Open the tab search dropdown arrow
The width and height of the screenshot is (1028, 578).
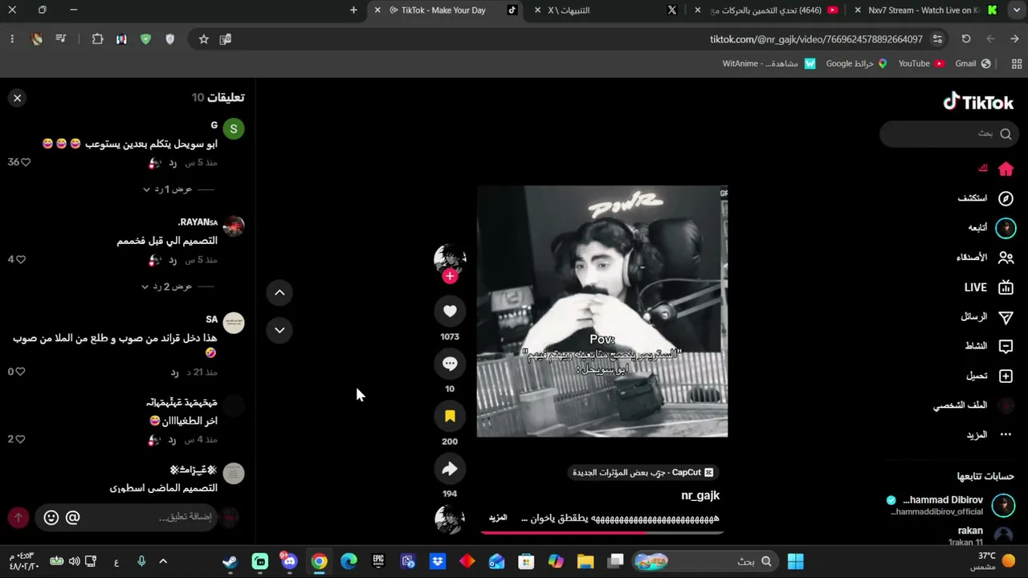click(1017, 10)
